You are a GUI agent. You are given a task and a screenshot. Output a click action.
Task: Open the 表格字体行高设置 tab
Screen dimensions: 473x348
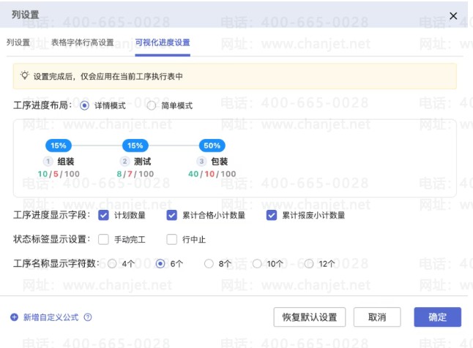pos(82,42)
